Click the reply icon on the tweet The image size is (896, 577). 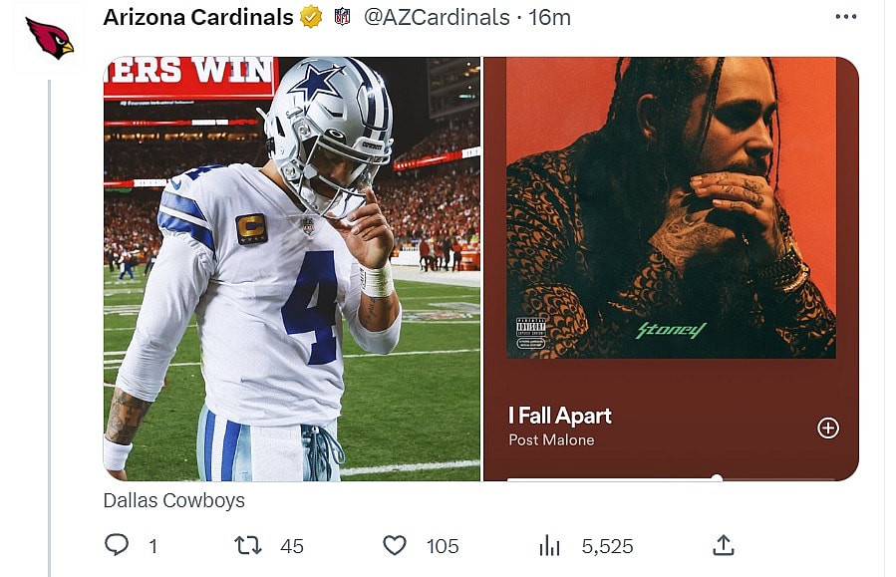(119, 546)
